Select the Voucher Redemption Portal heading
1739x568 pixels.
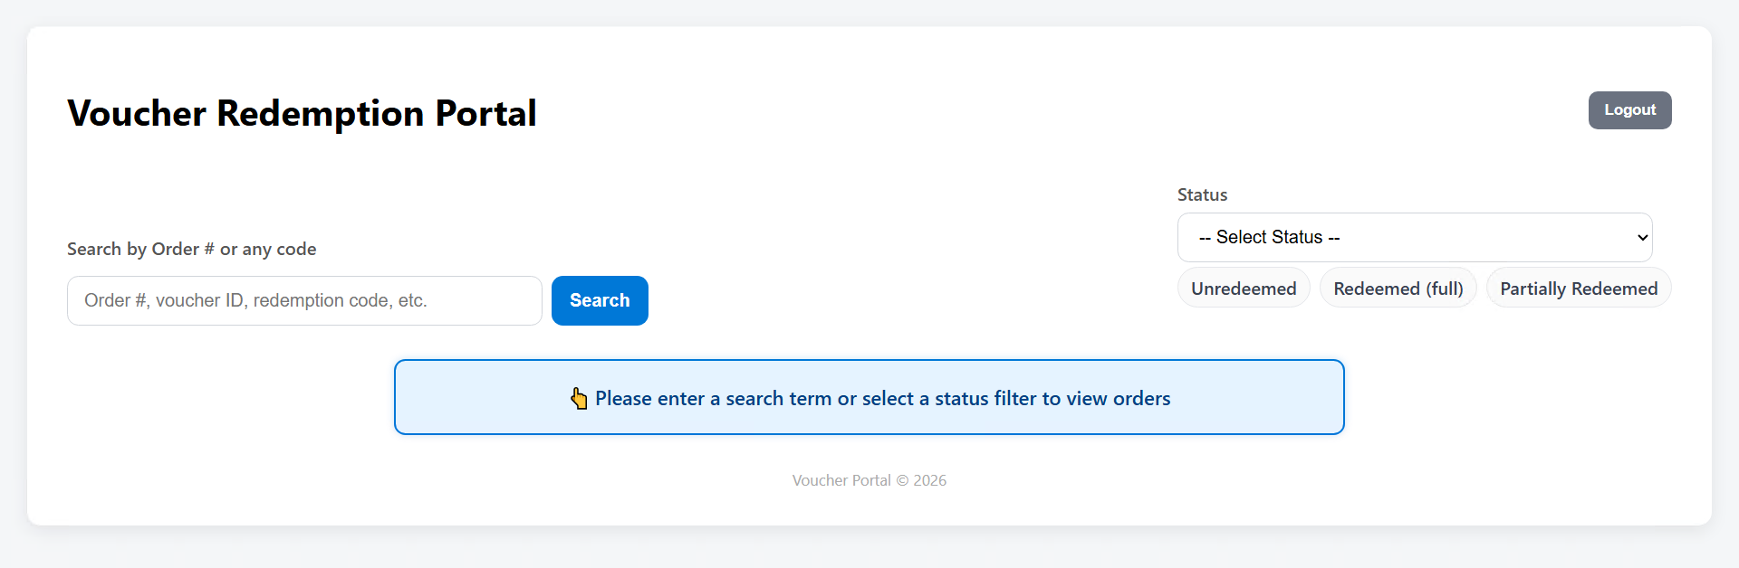[302, 112]
